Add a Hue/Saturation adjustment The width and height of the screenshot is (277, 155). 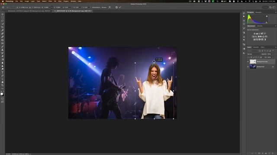253,37
